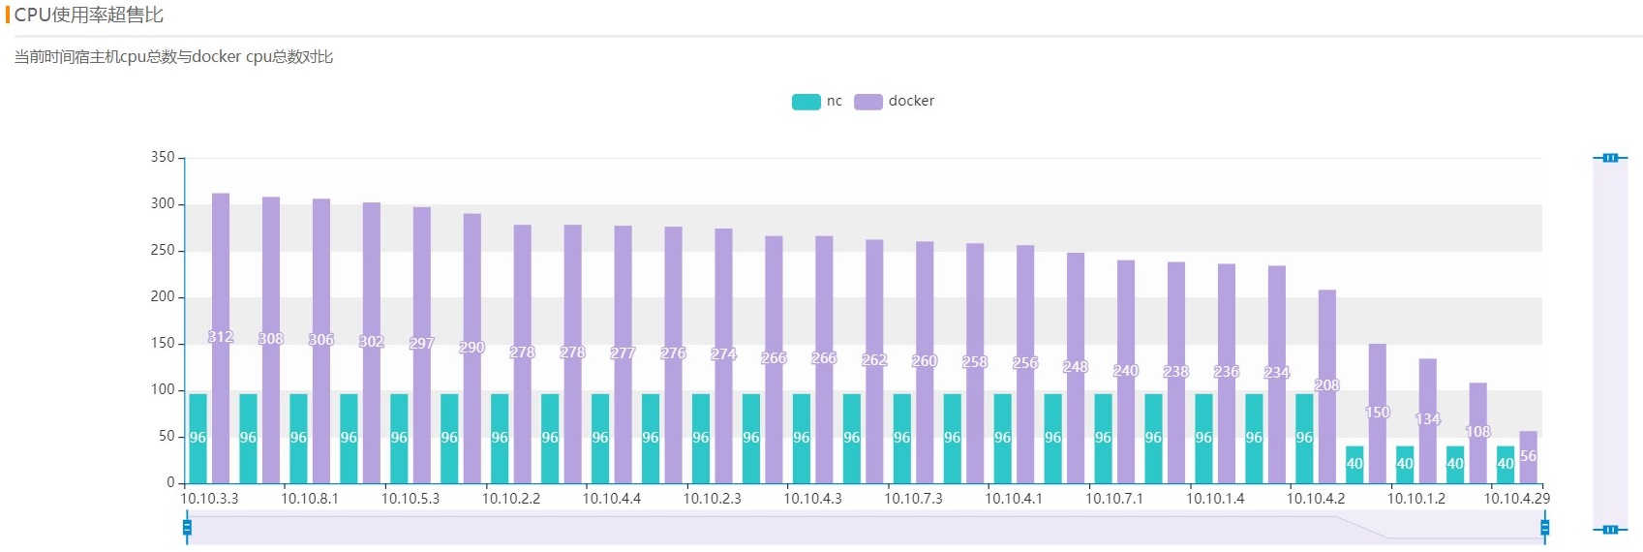Click the subtitle about docker cpu总数对比
This screenshot has height=552, width=1643.
click(x=173, y=57)
